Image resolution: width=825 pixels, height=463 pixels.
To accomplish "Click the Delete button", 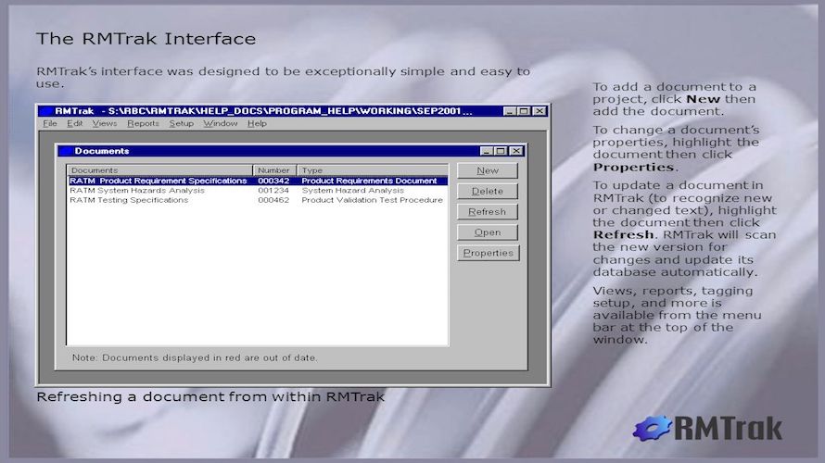I will 488,192.
